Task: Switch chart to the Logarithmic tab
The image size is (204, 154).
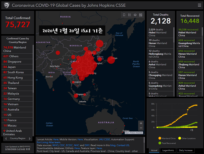Action: [168, 150]
